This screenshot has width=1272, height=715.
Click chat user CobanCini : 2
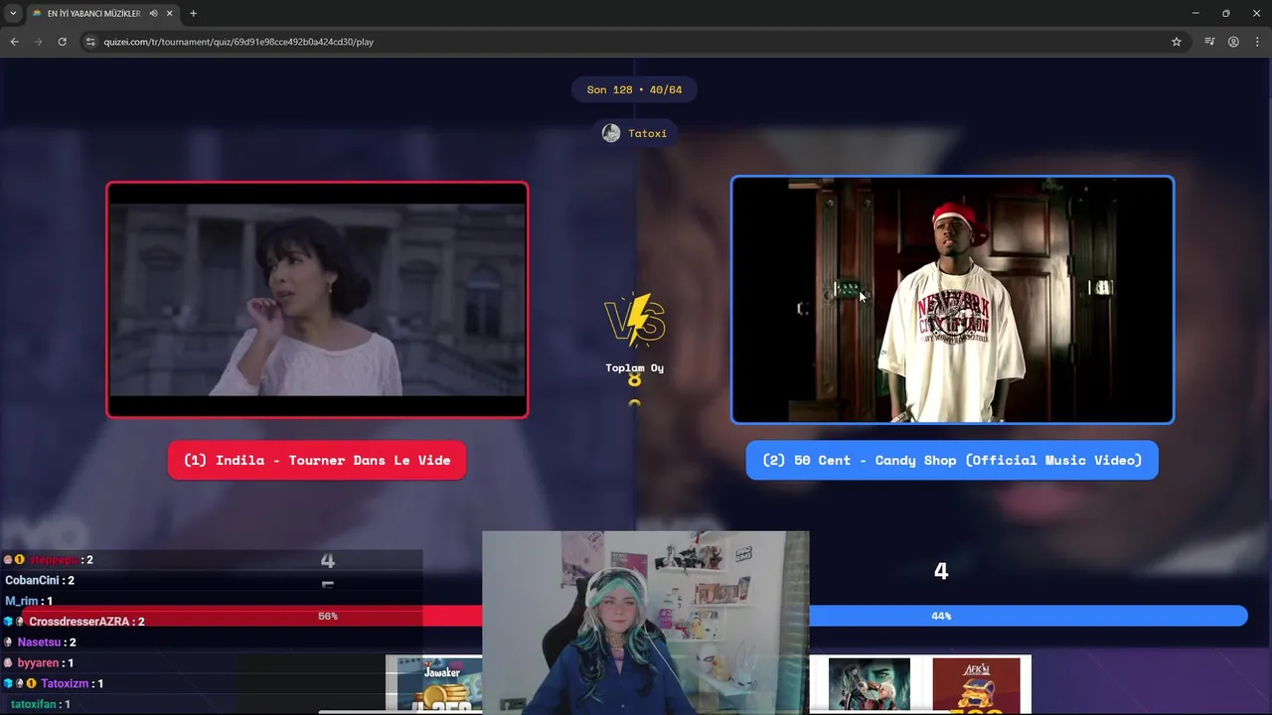click(40, 580)
